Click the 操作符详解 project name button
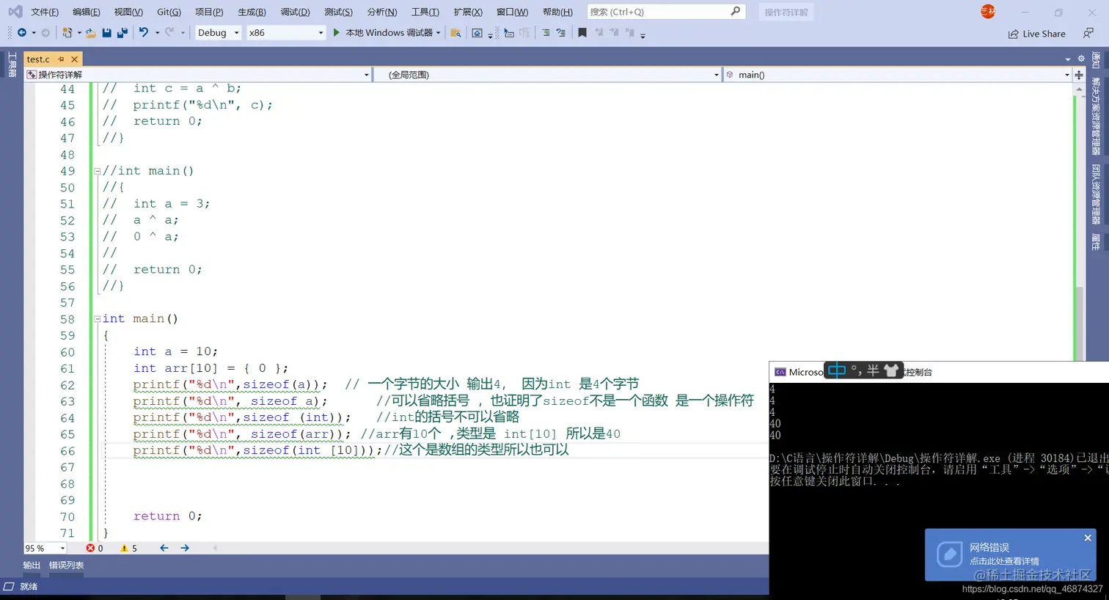Screen dimensions: 1109x600 786,12
